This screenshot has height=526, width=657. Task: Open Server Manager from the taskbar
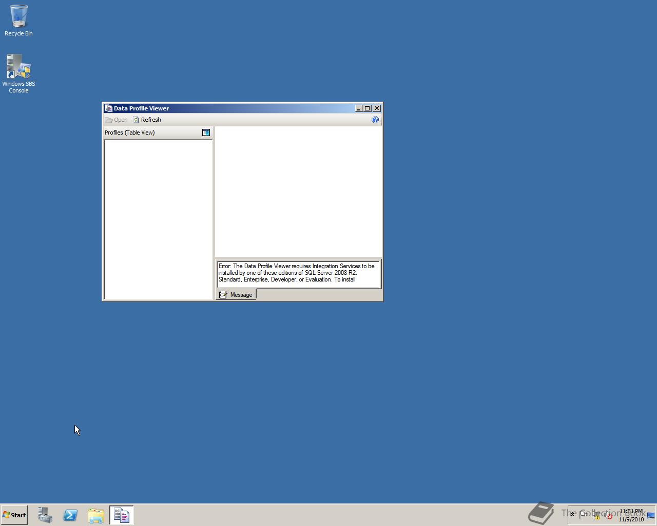click(x=45, y=515)
